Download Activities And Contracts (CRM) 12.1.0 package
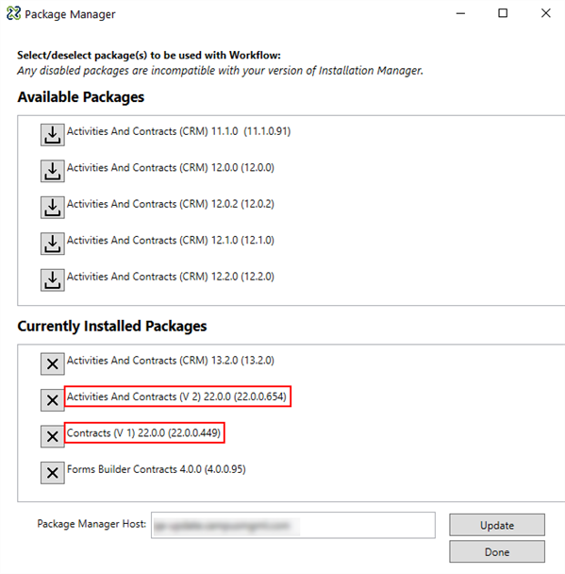Viewport: 565px width, 574px height. pos(52,244)
